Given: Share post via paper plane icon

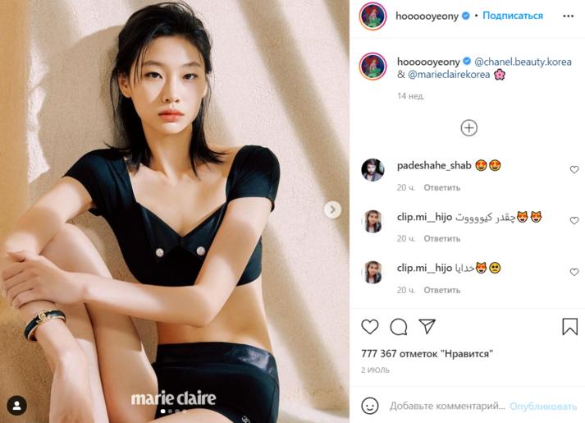Looking at the screenshot, I should coord(427,326).
